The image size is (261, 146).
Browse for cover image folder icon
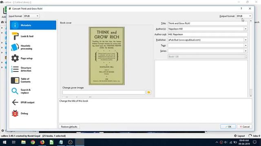[149, 92]
